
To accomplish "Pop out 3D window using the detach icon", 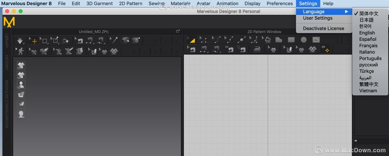I will pos(178,31).
